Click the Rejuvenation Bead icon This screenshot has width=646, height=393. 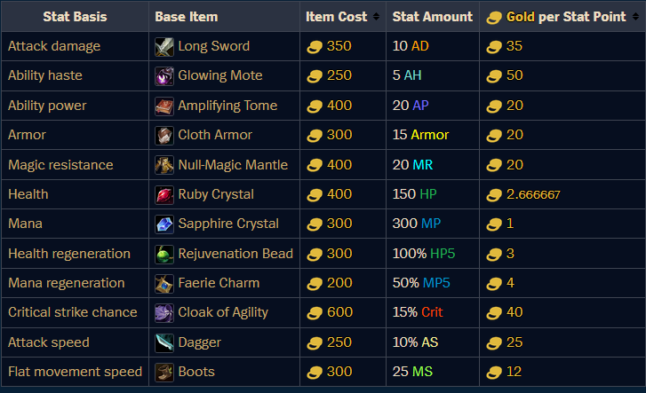(x=164, y=254)
